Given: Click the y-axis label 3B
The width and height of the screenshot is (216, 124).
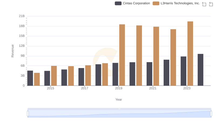Looking at the screenshot, I should click(x=23, y=76).
